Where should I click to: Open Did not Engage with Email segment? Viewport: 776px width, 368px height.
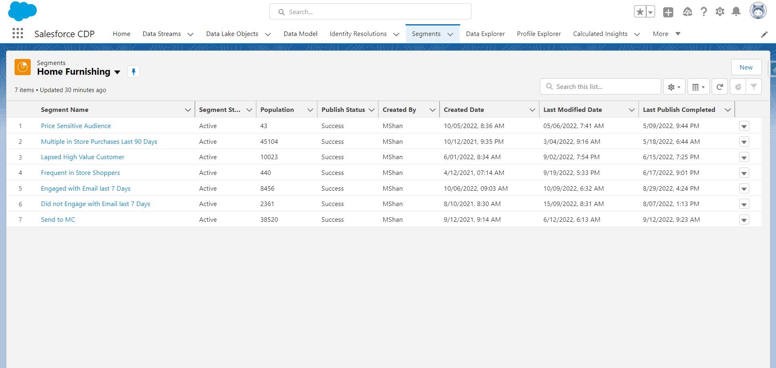point(95,204)
